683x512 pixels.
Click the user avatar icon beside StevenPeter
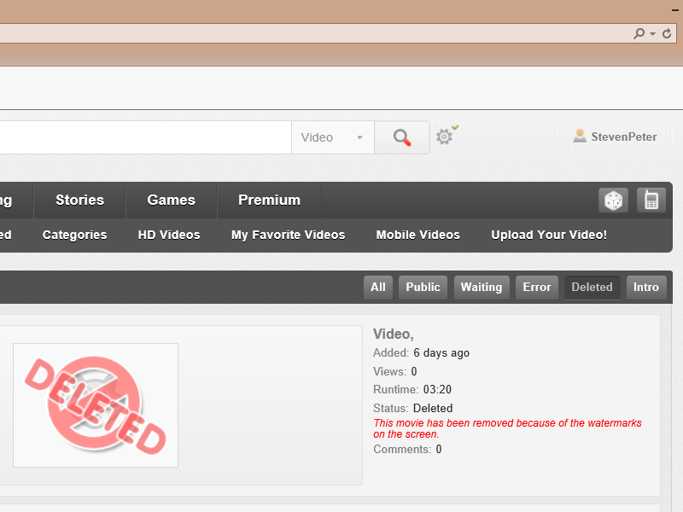tap(580, 136)
